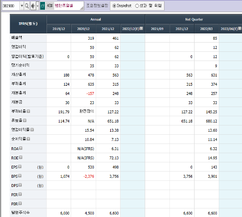
Task: Click the 부채총계 row label
Action: (18, 84)
